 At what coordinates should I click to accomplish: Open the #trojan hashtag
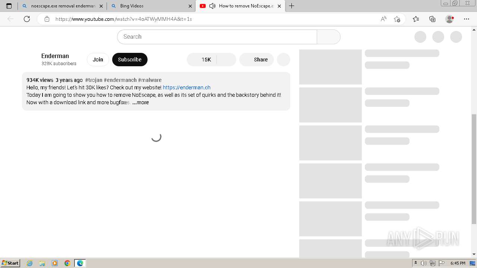coord(94,80)
